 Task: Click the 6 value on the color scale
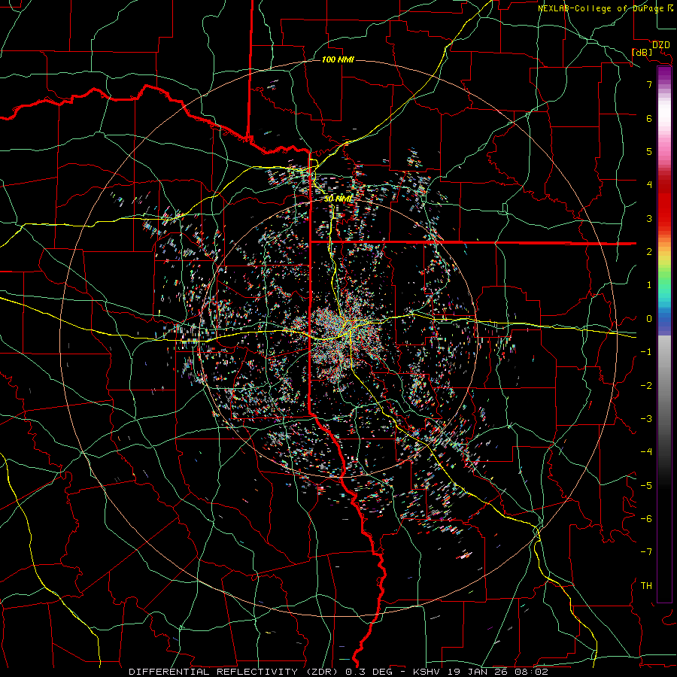(649, 118)
